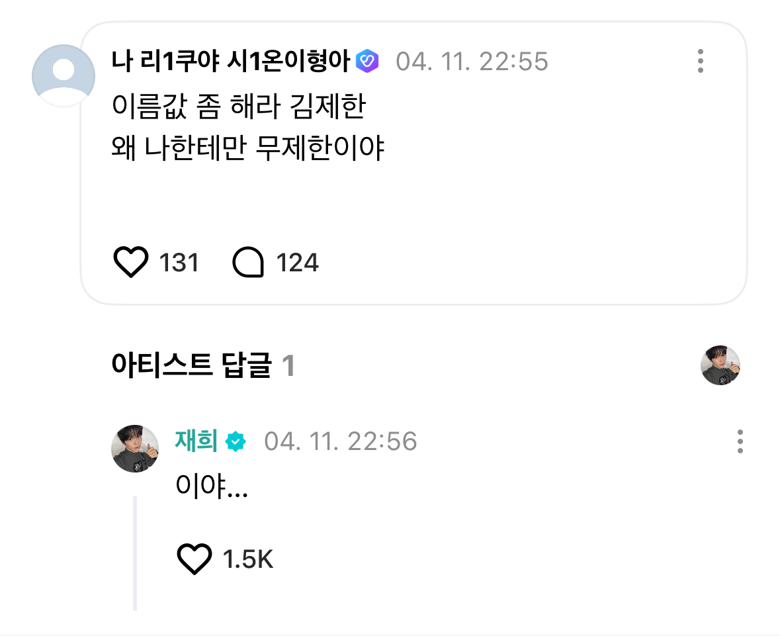
Task: Click the reply timestamp 04. 11. 22:56
Action: [x=340, y=441]
